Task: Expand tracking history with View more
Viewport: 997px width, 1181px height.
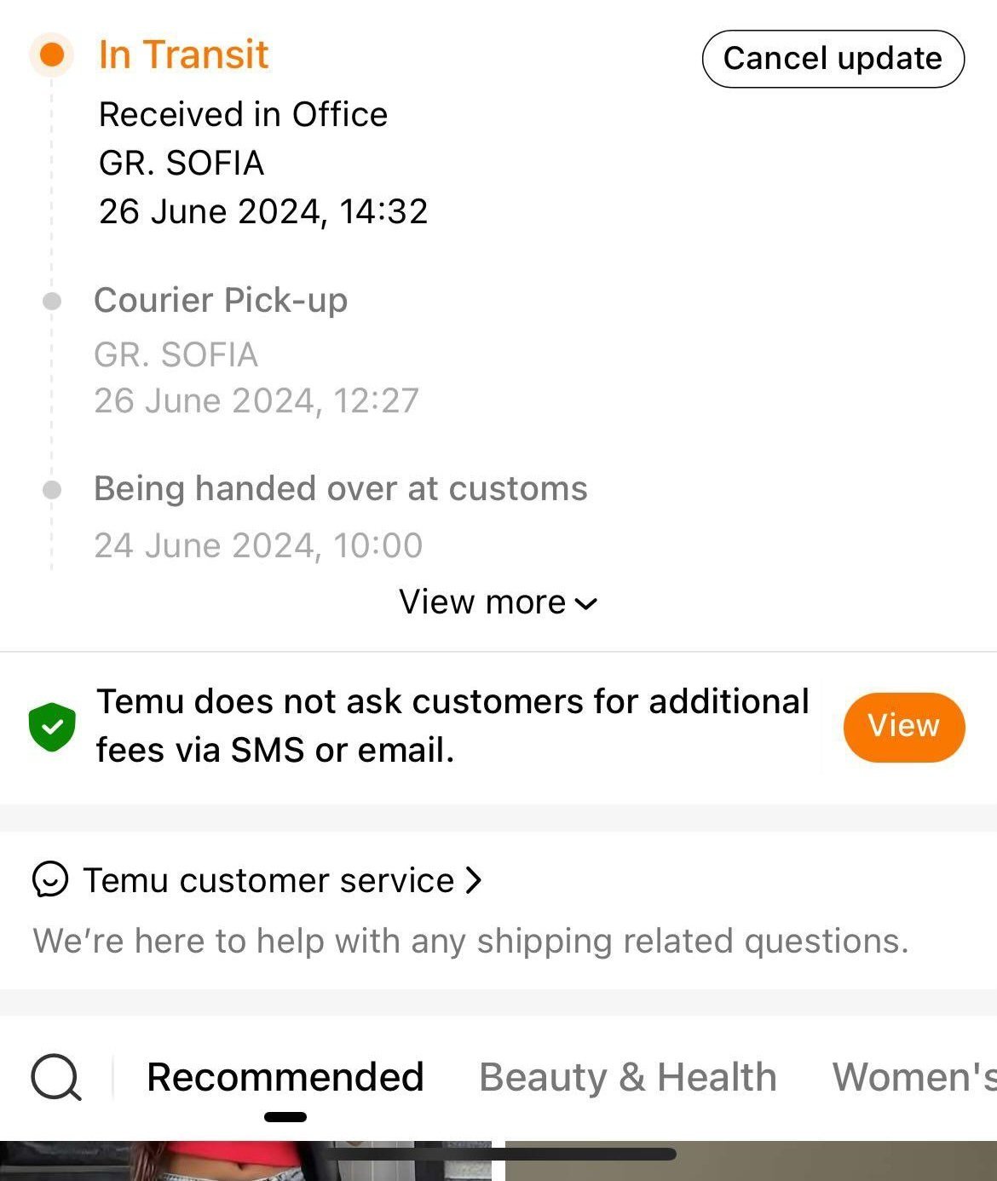Action: click(482, 602)
